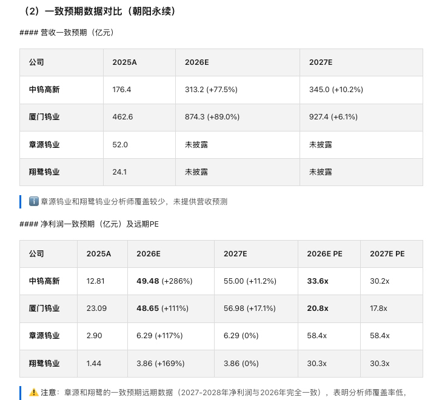Click 2026E header in the revenue table
Image resolution: width=442 pixels, height=400 pixels.
click(197, 62)
